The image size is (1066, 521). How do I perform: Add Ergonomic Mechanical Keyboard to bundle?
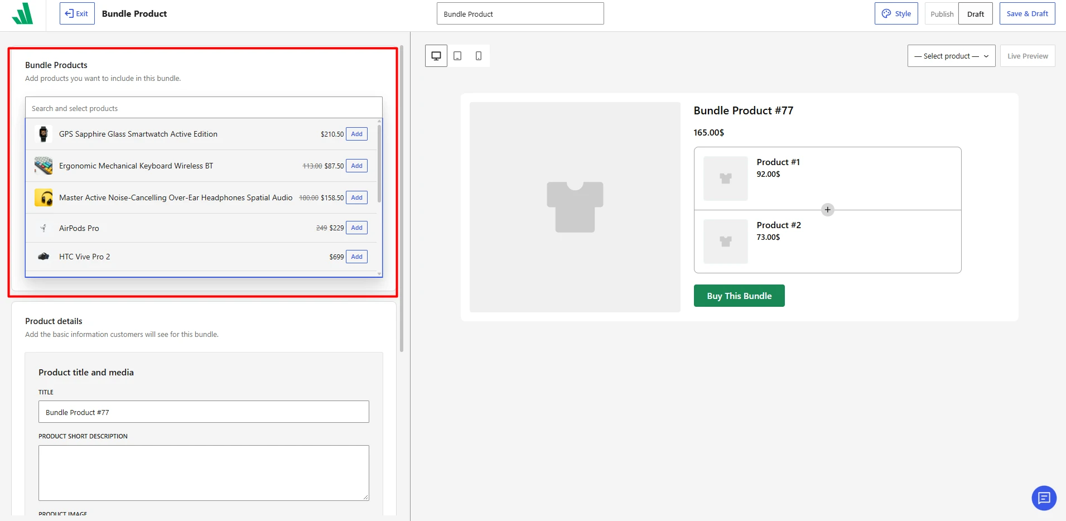[356, 166]
